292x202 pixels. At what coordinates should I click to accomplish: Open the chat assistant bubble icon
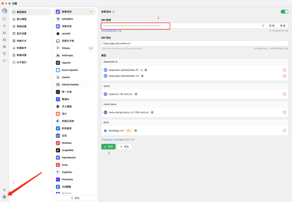click(4, 19)
